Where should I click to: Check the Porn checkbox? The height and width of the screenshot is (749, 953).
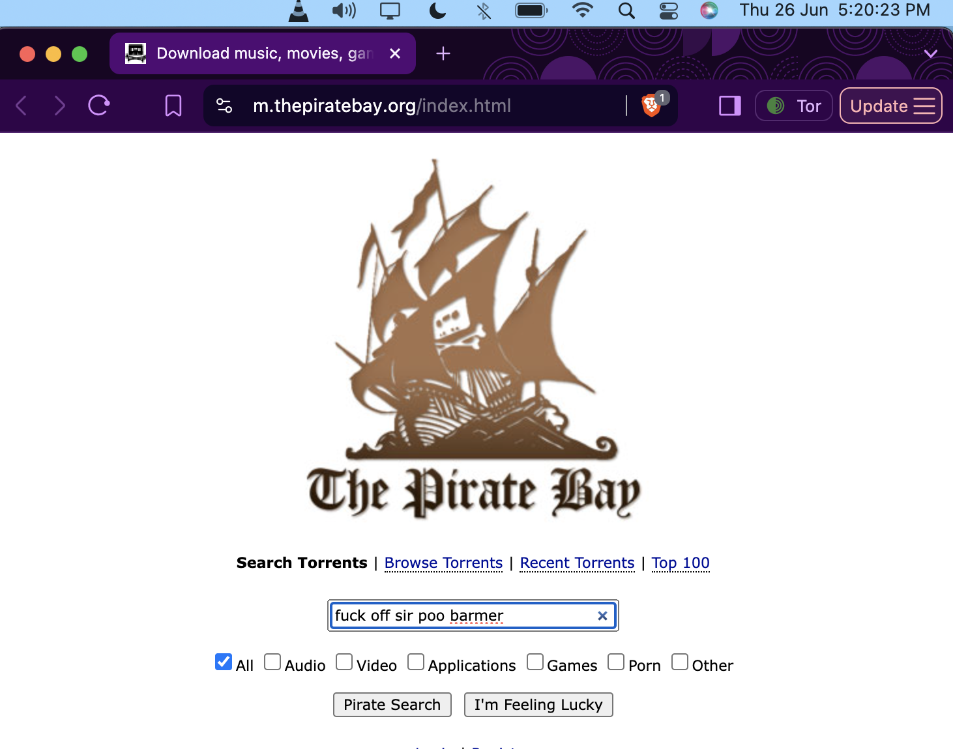point(616,662)
